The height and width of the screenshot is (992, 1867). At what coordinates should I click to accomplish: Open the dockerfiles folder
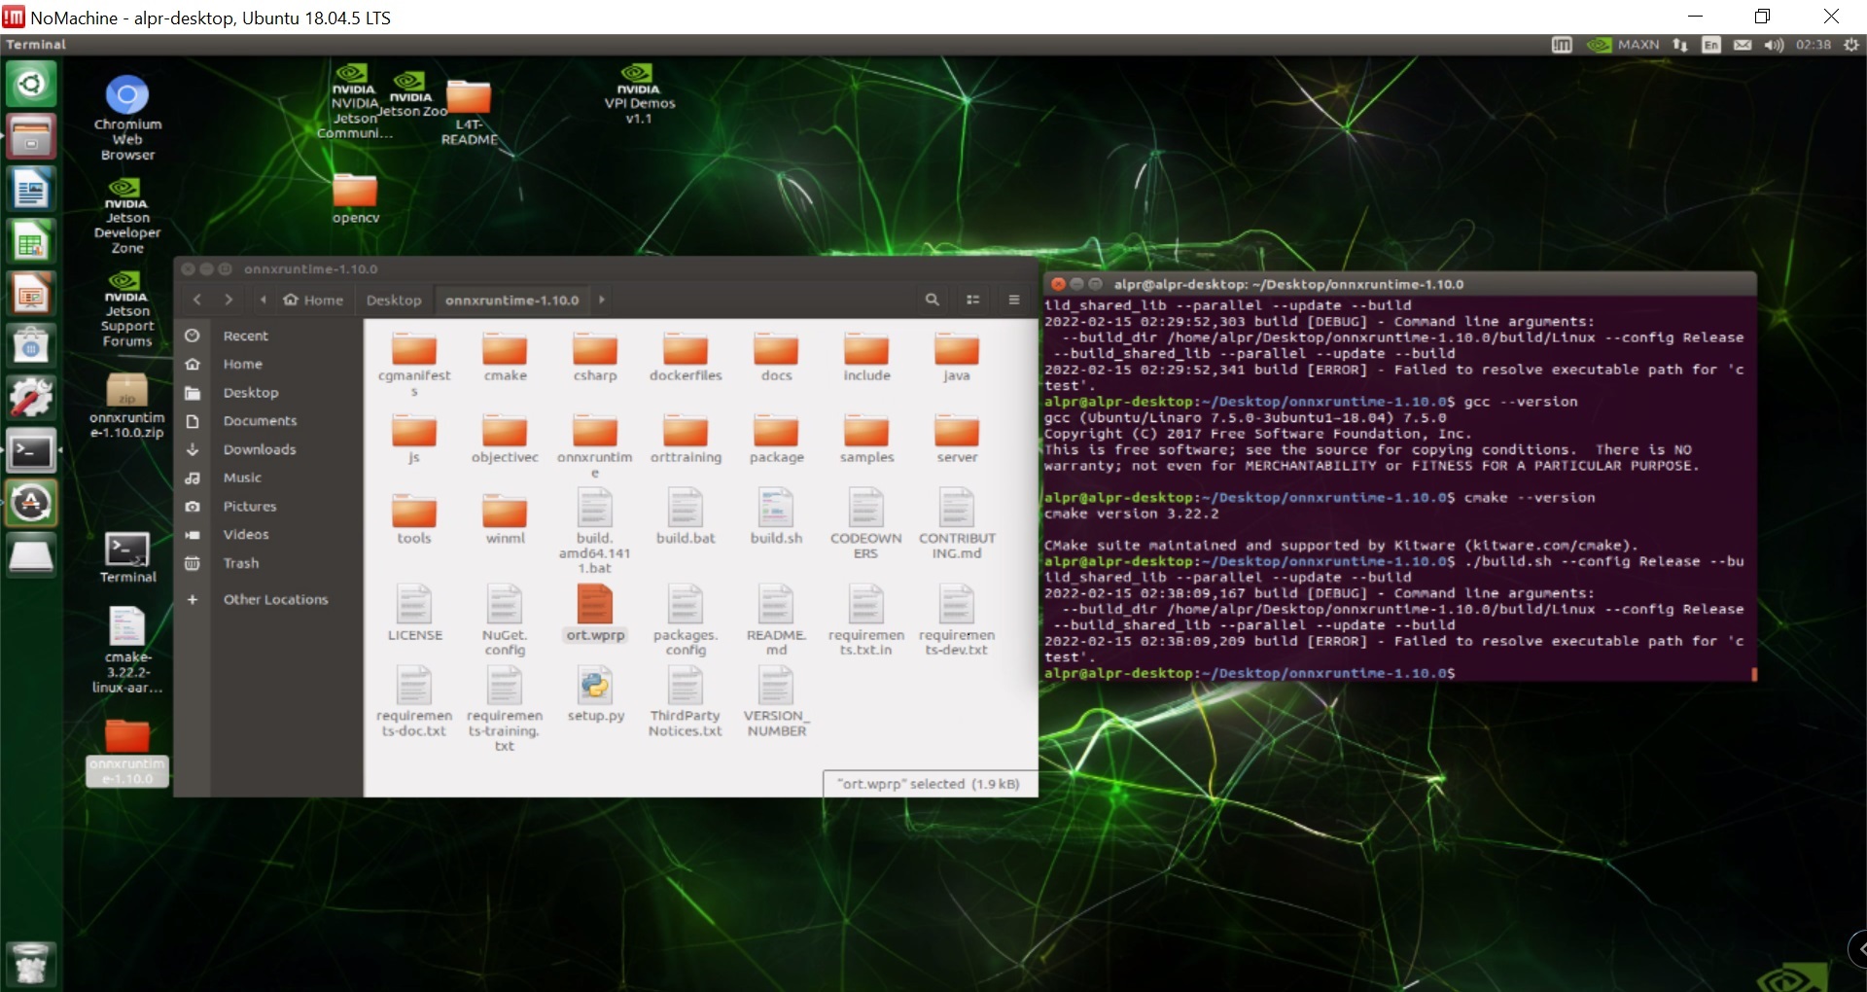pyautogui.click(x=686, y=357)
